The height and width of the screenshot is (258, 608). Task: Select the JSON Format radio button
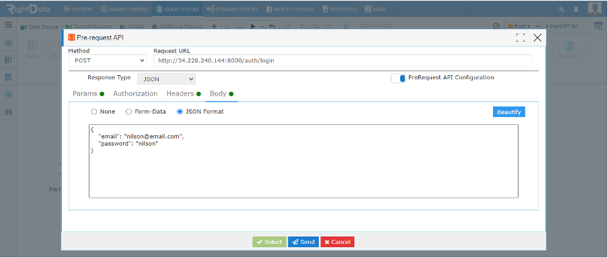pyautogui.click(x=180, y=112)
